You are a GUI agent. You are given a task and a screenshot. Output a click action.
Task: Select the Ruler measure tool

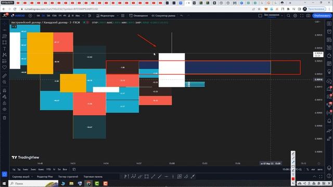5,76
